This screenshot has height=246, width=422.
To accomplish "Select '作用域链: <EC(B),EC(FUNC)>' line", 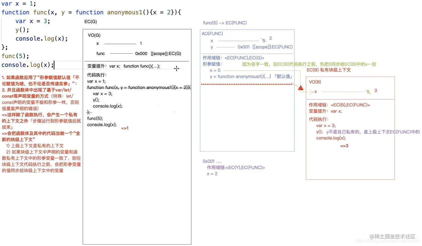I will [339, 105].
